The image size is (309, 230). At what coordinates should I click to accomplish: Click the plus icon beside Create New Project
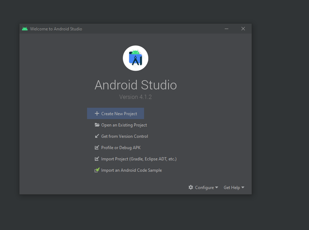(97, 114)
